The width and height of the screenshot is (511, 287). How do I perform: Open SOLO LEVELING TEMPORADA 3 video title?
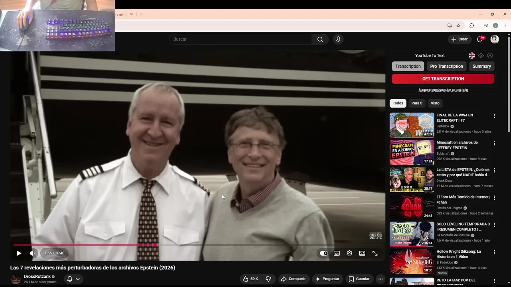tap(463, 227)
